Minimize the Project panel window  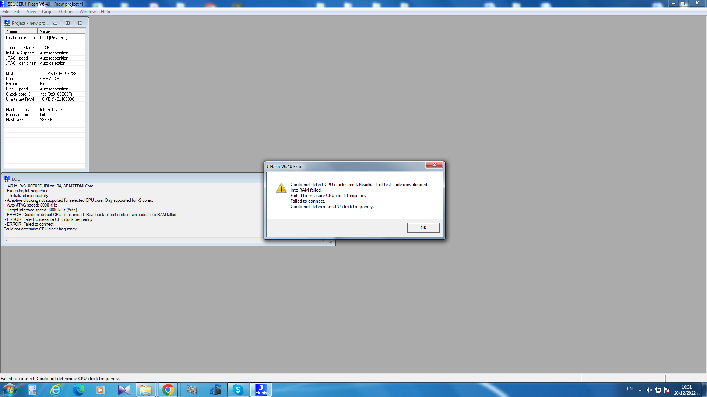[55, 23]
